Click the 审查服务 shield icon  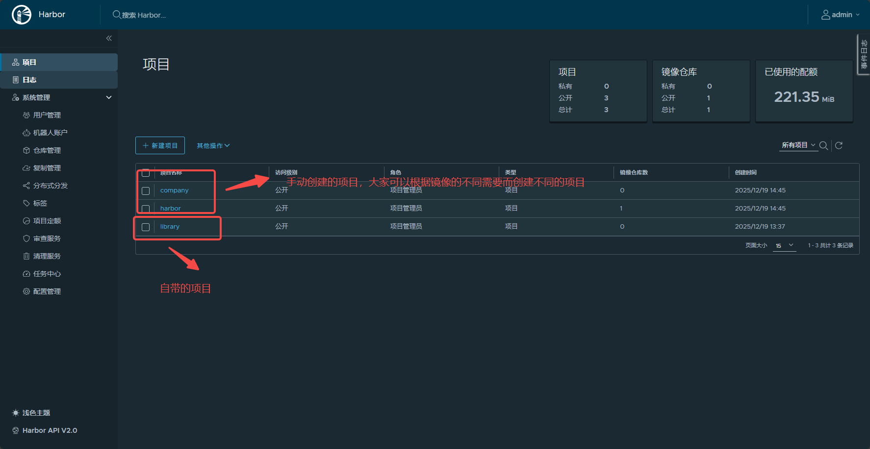[26, 238]
